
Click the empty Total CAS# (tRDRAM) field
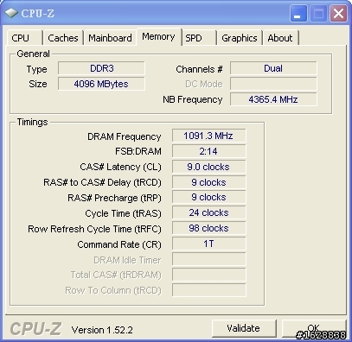(x=209, y=275)
